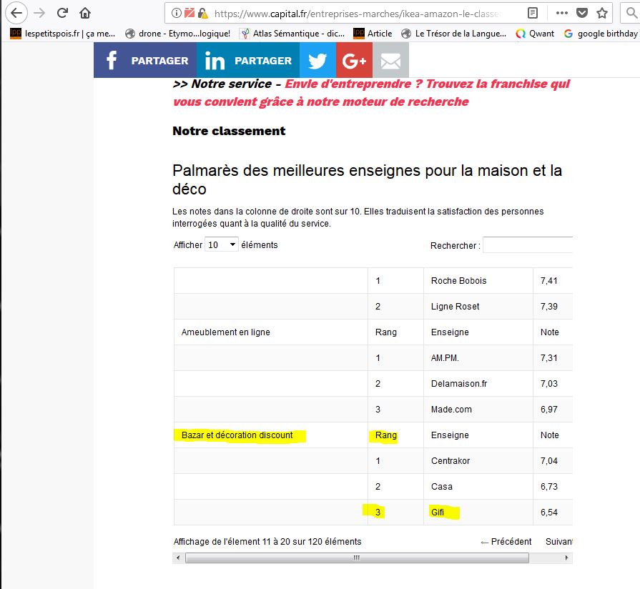Open the franchise search engine link
The height and width of the screenshot is (589, 640).
(x=370, y=93)
